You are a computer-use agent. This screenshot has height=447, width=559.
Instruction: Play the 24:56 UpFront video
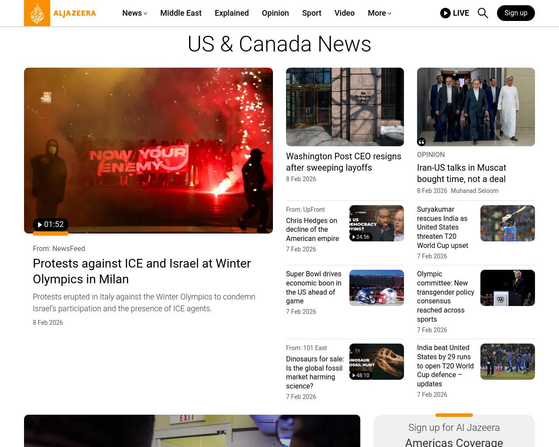click(361, 237)
